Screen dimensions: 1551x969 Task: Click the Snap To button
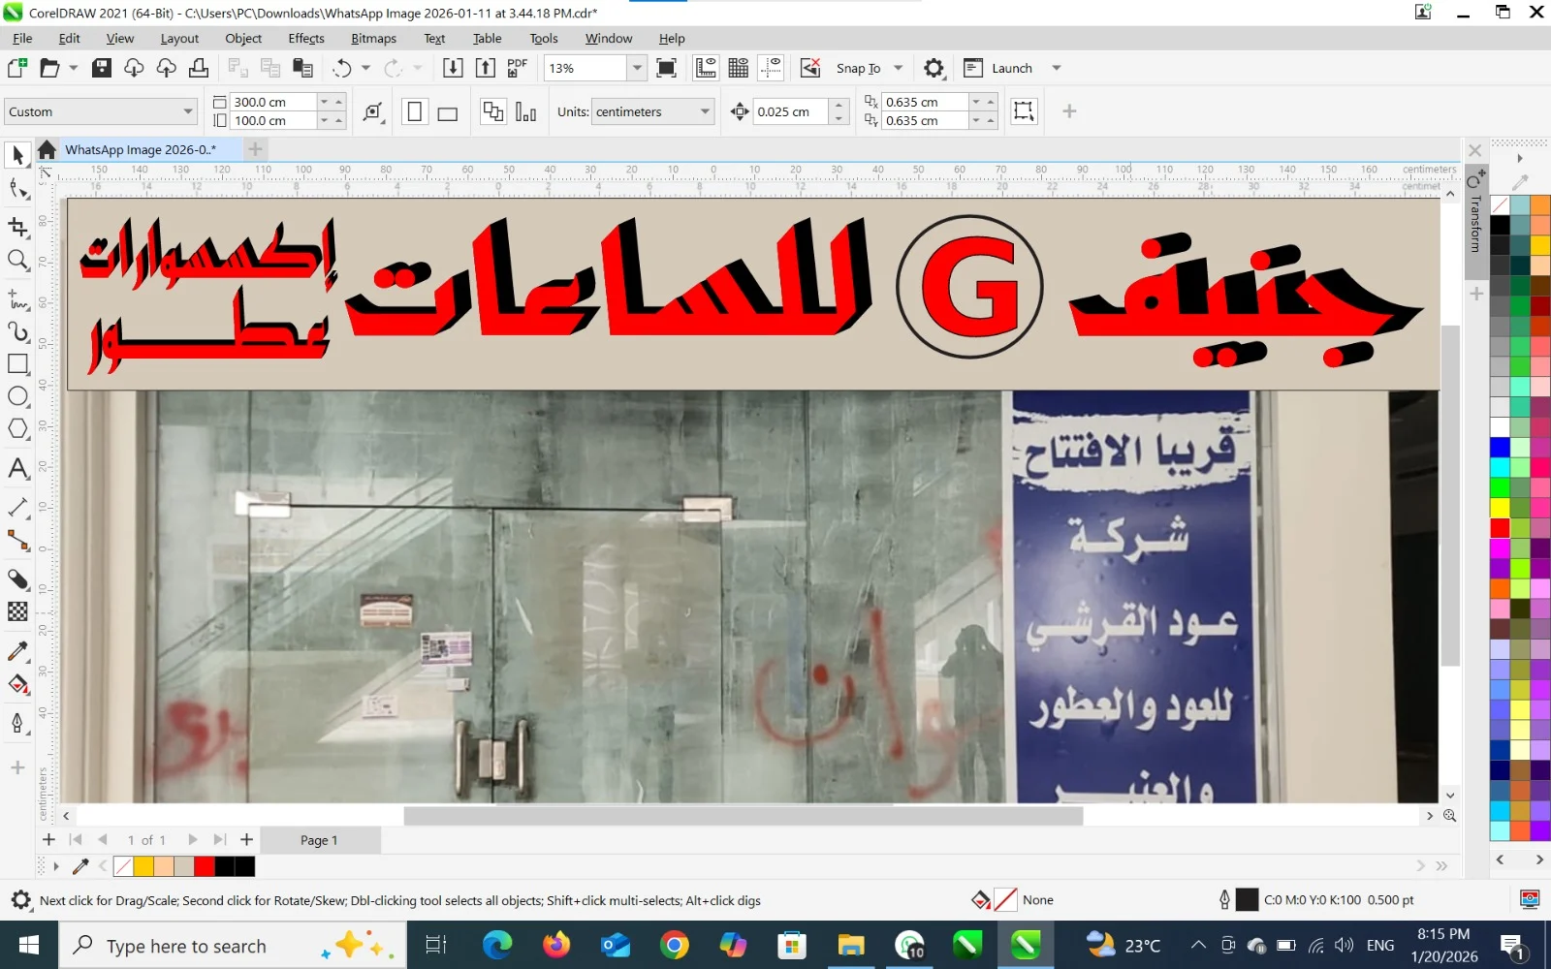coord(858,68)
